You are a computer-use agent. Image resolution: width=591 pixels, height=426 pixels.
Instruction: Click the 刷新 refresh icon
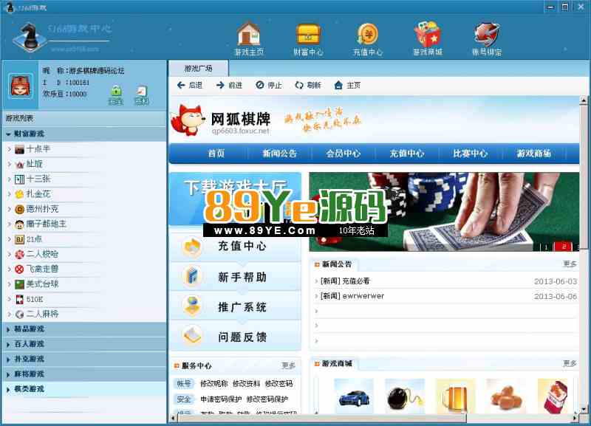299,85
